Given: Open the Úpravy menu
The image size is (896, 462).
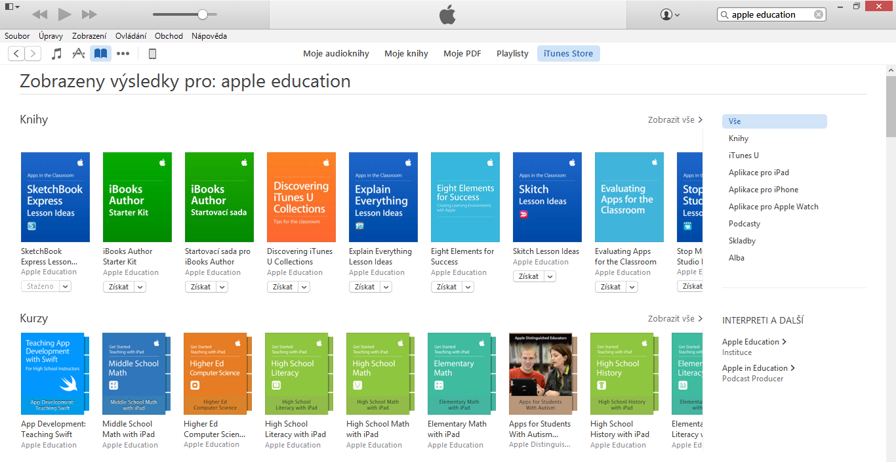Looking at the screenshot, I should pos(51,36).
